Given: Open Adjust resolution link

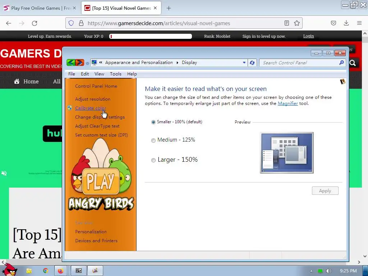Looking at the screenshot, I should pos(93,99).
